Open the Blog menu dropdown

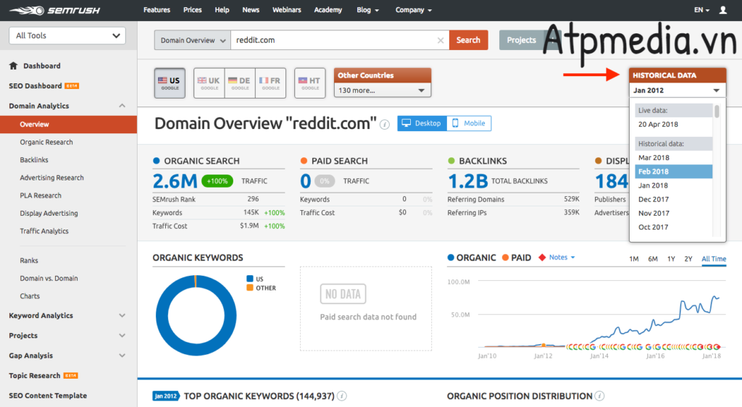(367, 10)
